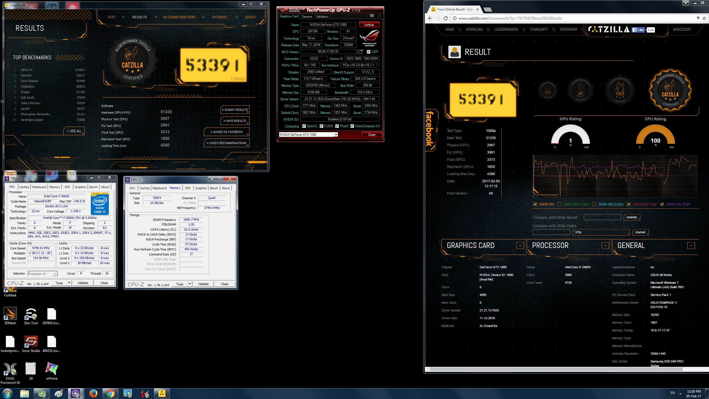Click the Lookup button in GPU-Z
This screenshot has height=399, width=709.
pyautogui.click(x=369, y=25)
